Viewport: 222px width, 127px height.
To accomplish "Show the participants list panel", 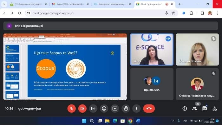I will (195, 109).
